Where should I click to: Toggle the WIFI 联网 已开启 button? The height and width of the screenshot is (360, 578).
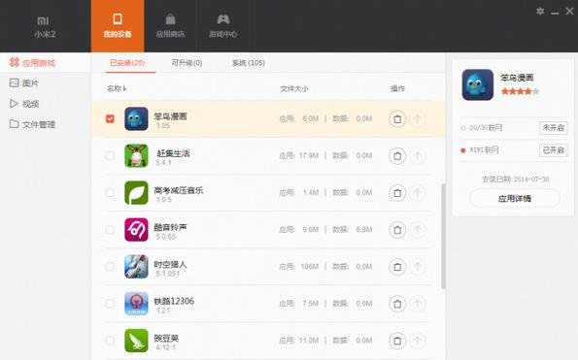(553, 149)
